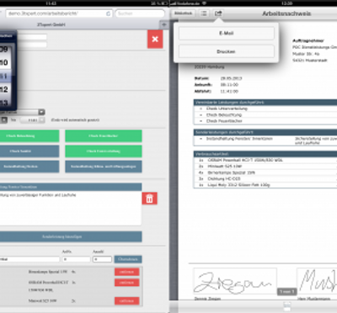Delete the special service via the red trash icon
Screen dimensions: 337x313
click(x=149, y=199)
